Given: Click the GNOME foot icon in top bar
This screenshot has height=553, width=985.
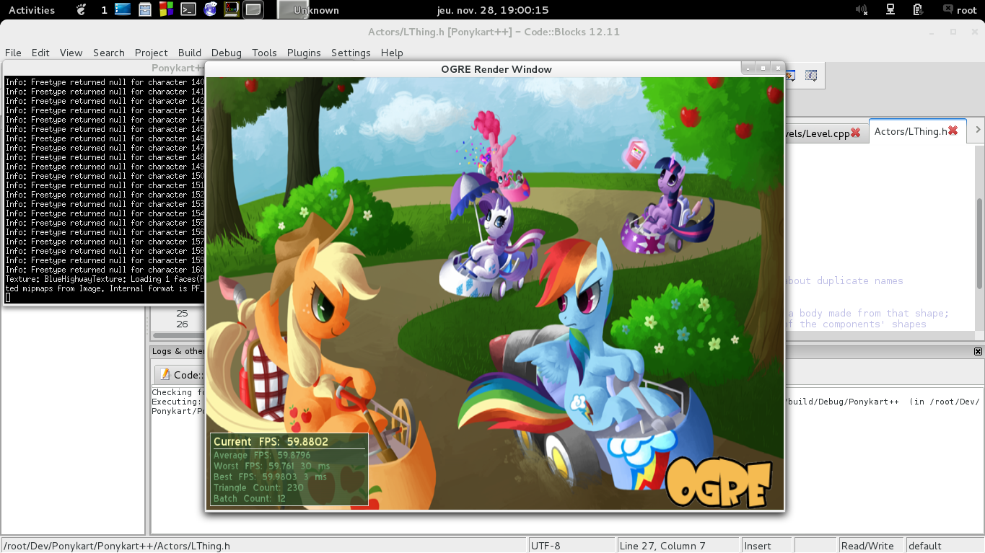Looking at the screenshot, I should tap(81, 9).
